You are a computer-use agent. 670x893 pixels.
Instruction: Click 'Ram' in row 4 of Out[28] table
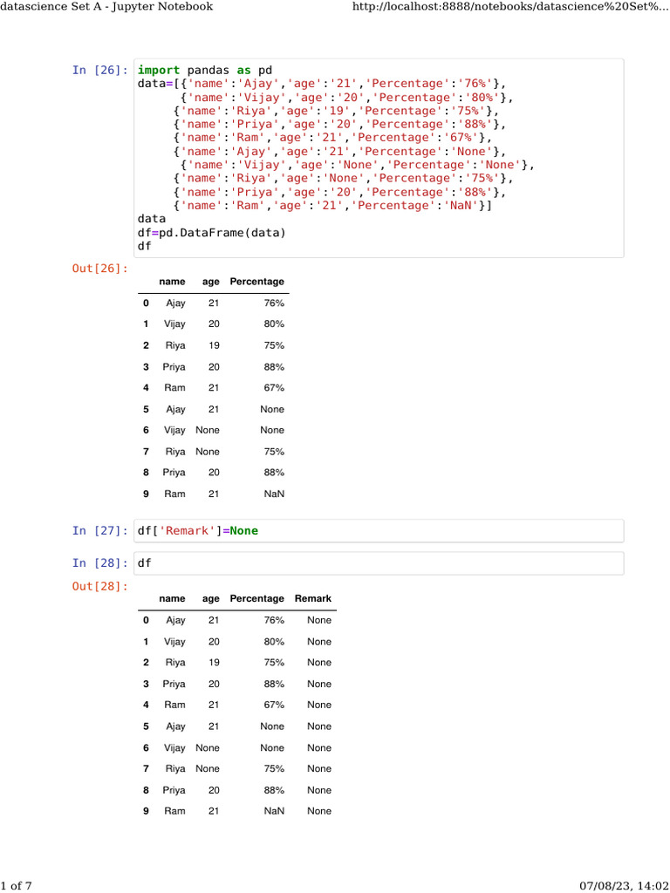pyautogui.click(x=174, y=705)
